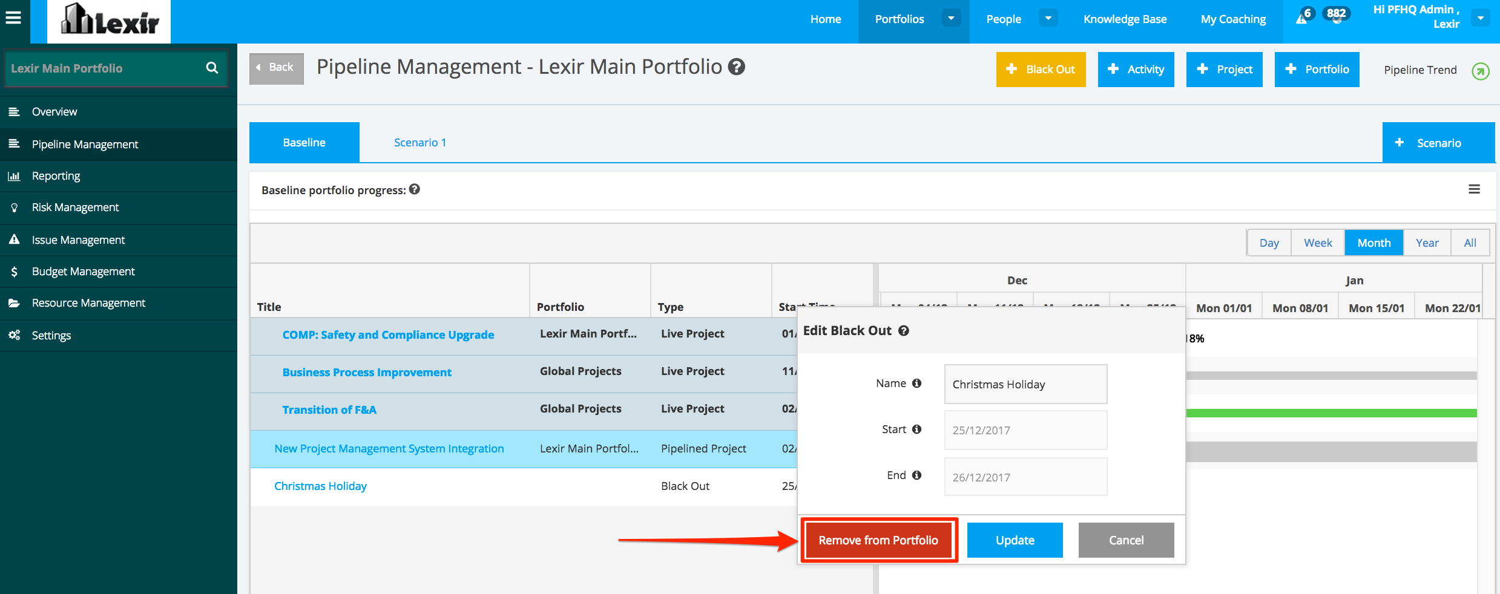Open the progress panel hamburger menu
This screenshot has height=594, width=1500.
click(1475, 189)
